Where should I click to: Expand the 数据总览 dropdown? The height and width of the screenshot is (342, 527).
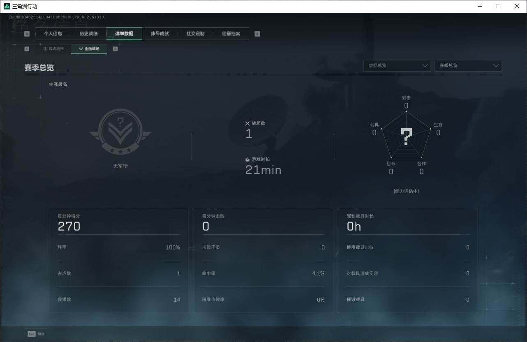point(397,66)
